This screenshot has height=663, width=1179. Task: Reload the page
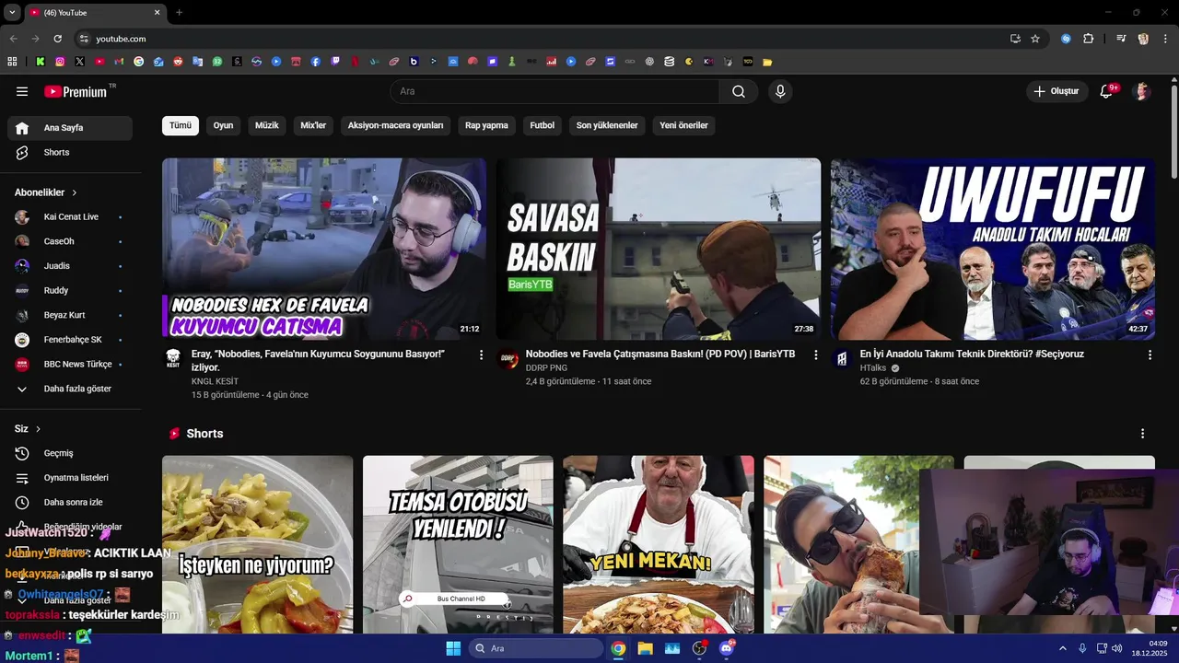point(57,39)
